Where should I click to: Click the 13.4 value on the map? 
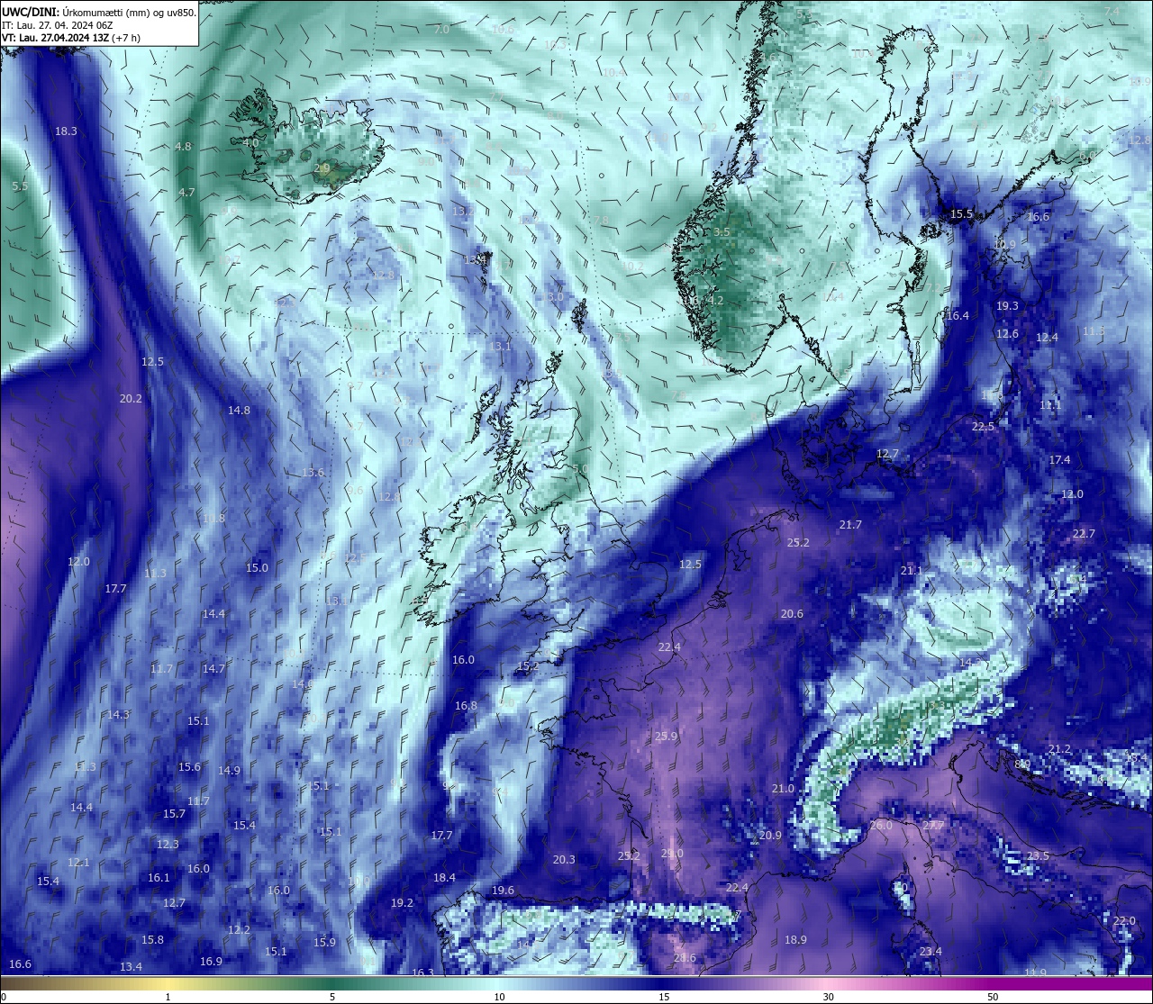[131, 966]
